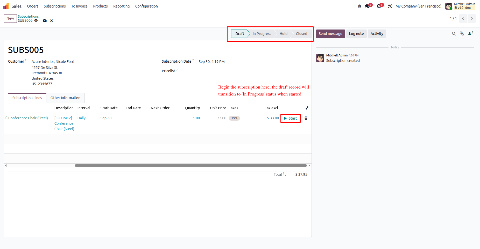Save record with cloud upload icon

pos(45,20)
